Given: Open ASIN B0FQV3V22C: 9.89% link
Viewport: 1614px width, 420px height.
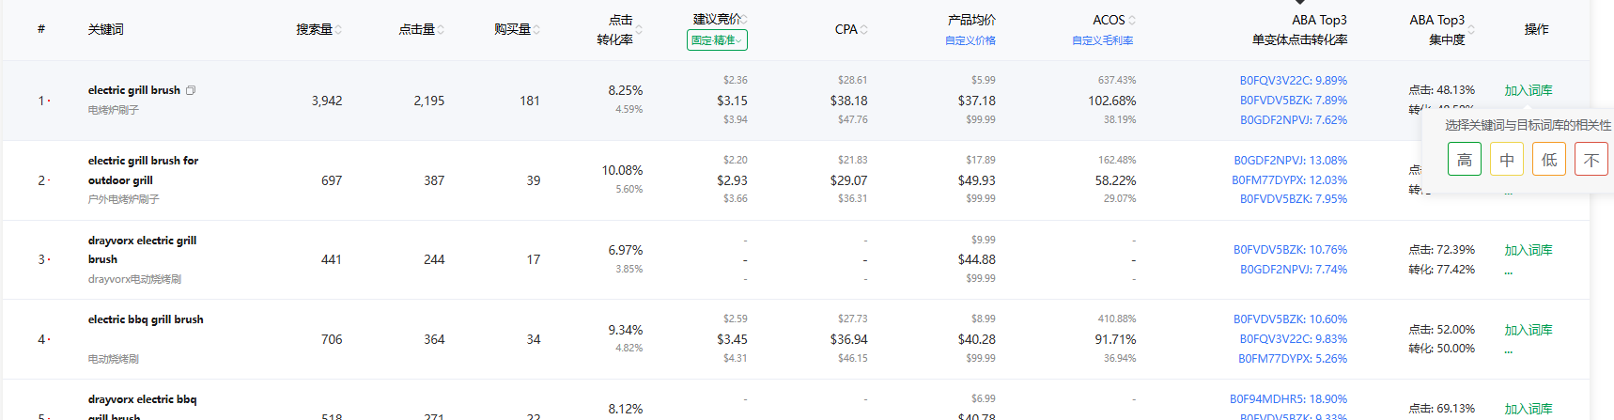Looking at the screenshot, I should pos(1293,81).
